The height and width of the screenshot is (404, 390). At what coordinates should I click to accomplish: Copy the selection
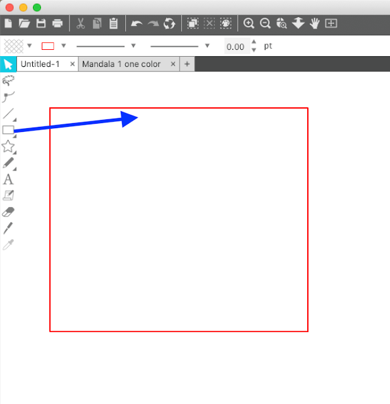97,23
